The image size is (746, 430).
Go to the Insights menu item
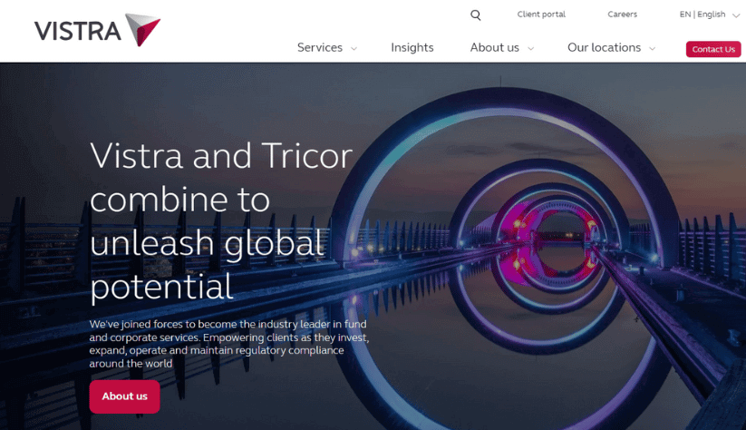click(412, 47)
